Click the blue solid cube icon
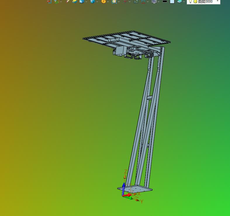 click(82, 1)
